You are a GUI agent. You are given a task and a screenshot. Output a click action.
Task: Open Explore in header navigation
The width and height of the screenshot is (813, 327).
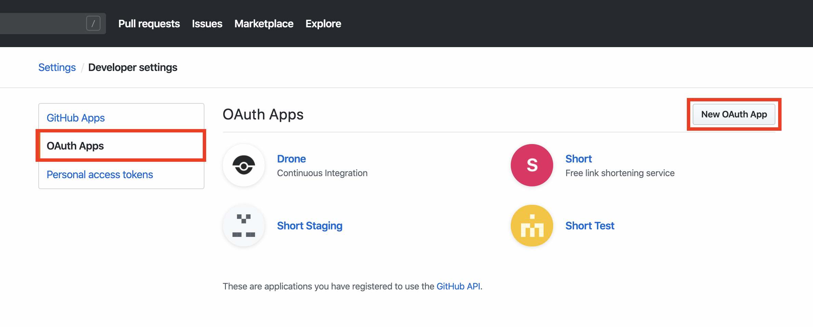coord(323,24)
